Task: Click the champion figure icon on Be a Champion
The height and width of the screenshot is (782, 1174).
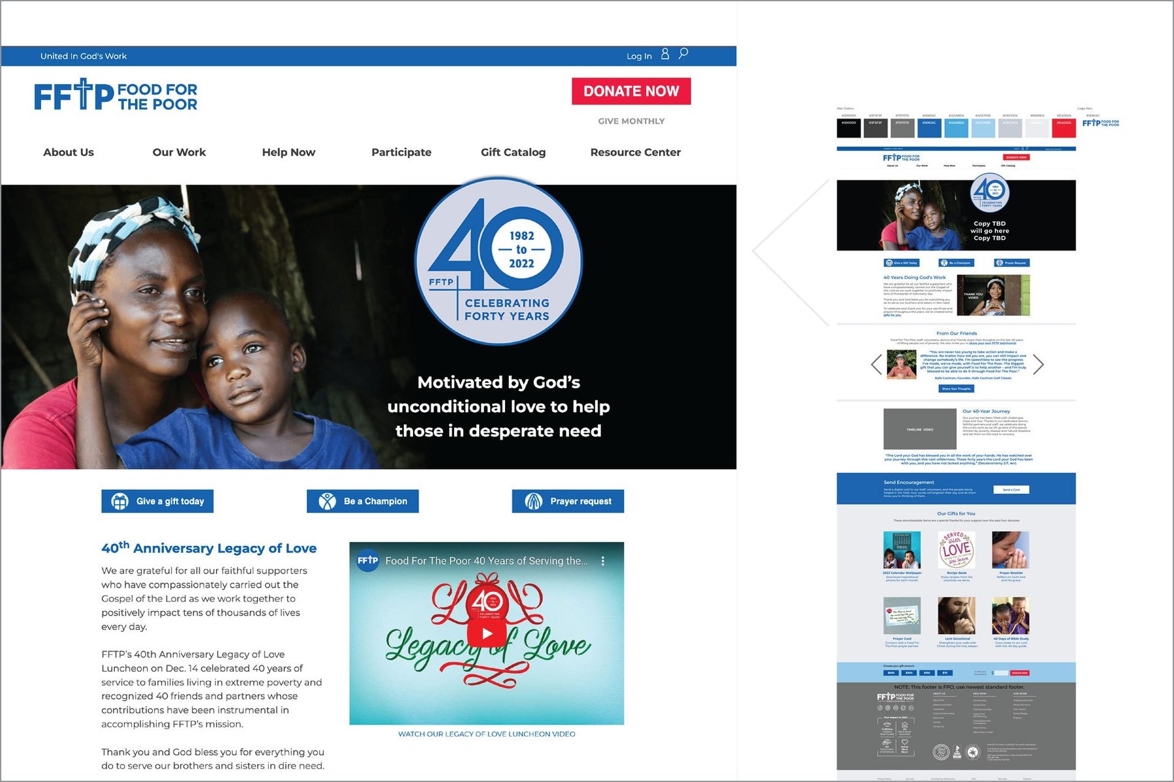Action: [327, 502]
